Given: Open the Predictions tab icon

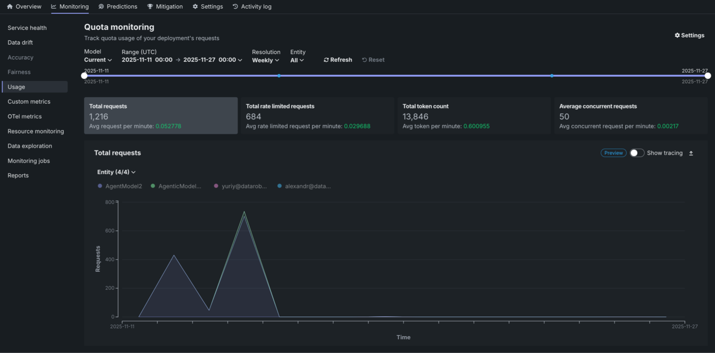Looking at the screenshot, I should tap(102, 7).
